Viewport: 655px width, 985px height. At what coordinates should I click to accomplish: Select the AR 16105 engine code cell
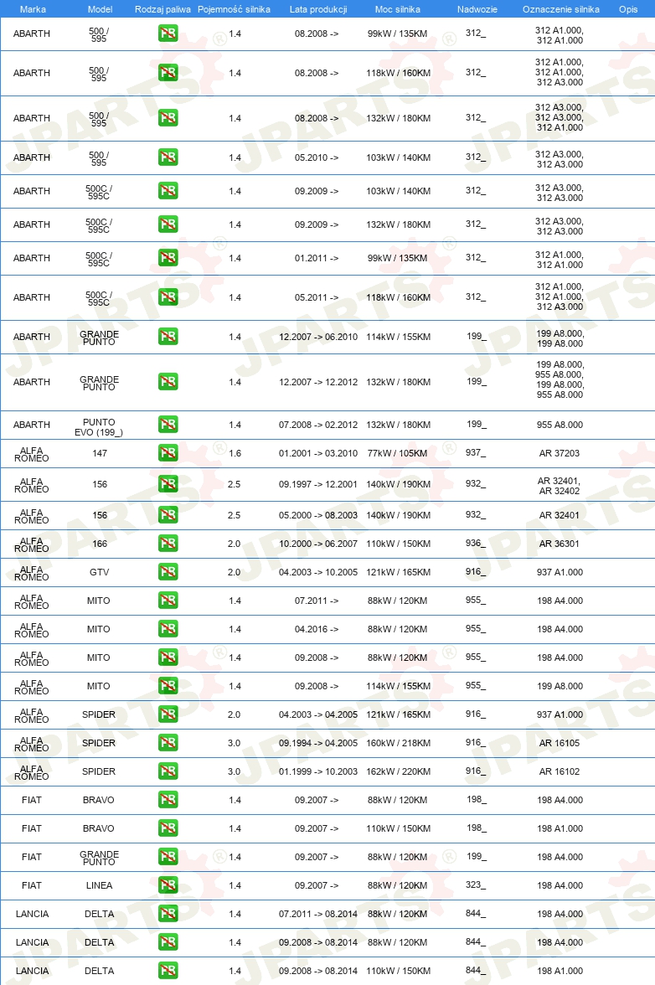pos(560,743)
